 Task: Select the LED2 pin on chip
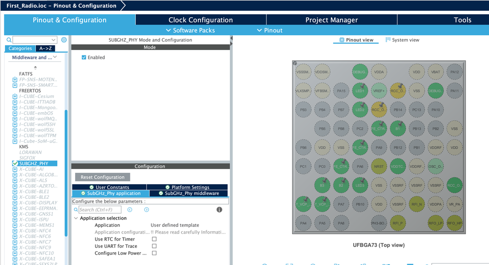[x=360, y=110]
